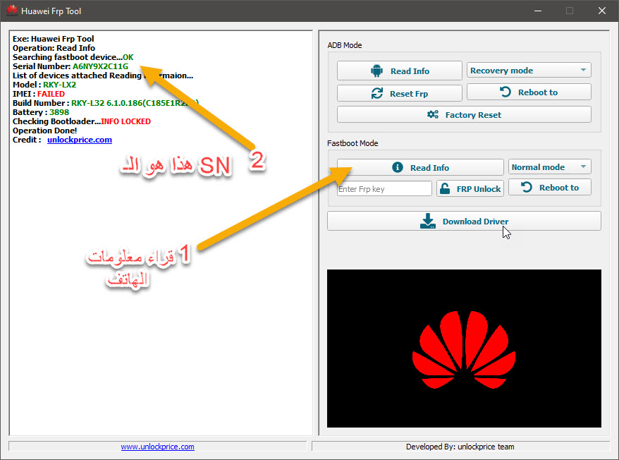This screenshot has height=460, width=619.
Task: Click the Download Driver button
Action: [464, 221]
